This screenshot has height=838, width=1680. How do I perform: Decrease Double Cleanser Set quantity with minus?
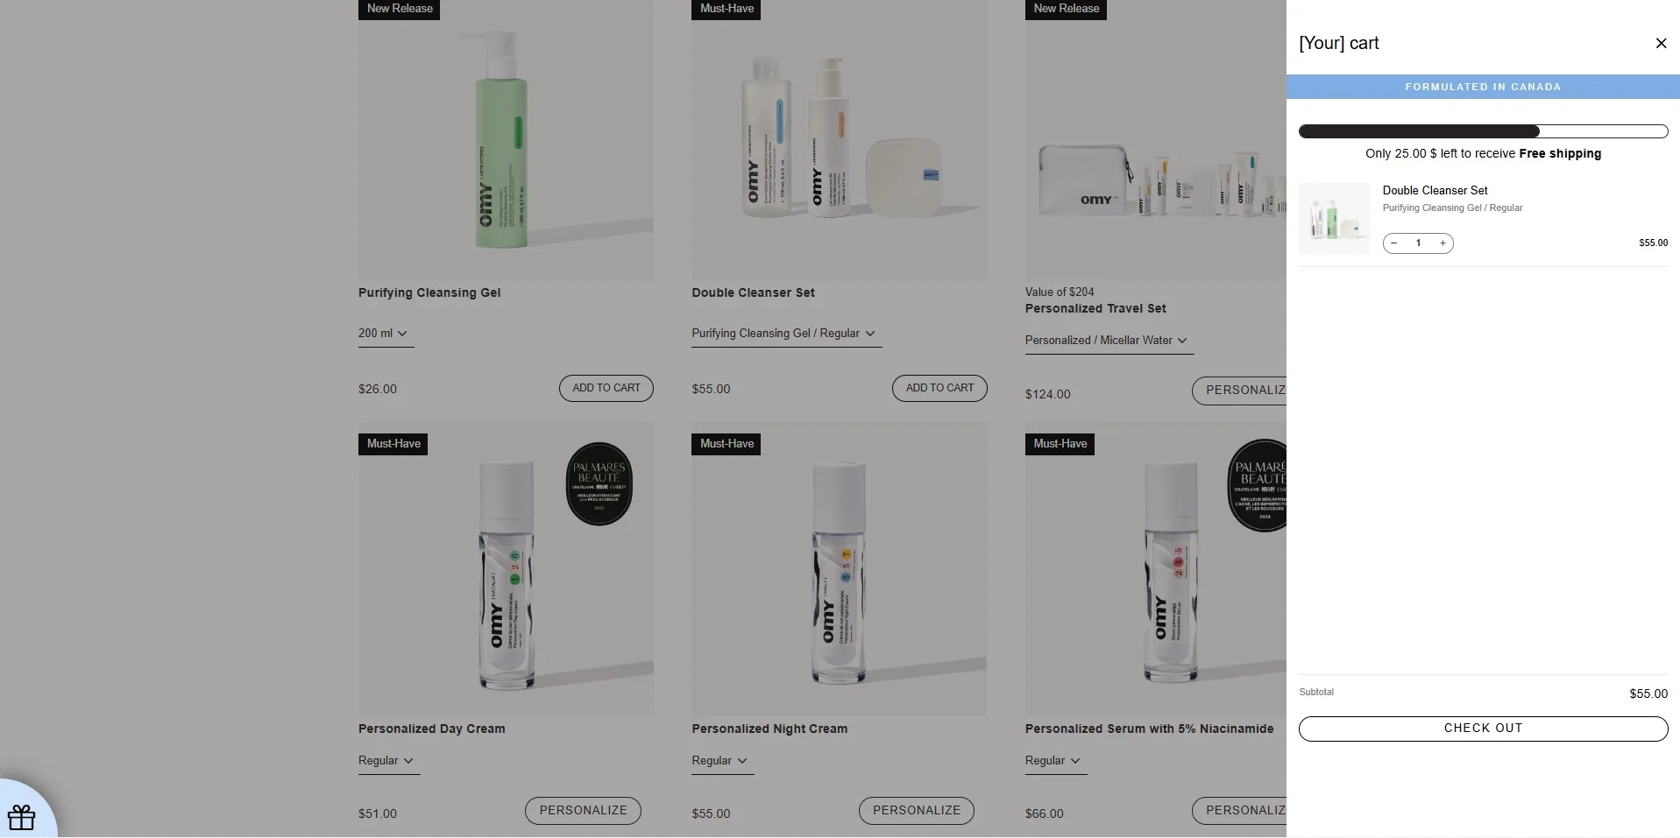click(x=1394, y=243)
